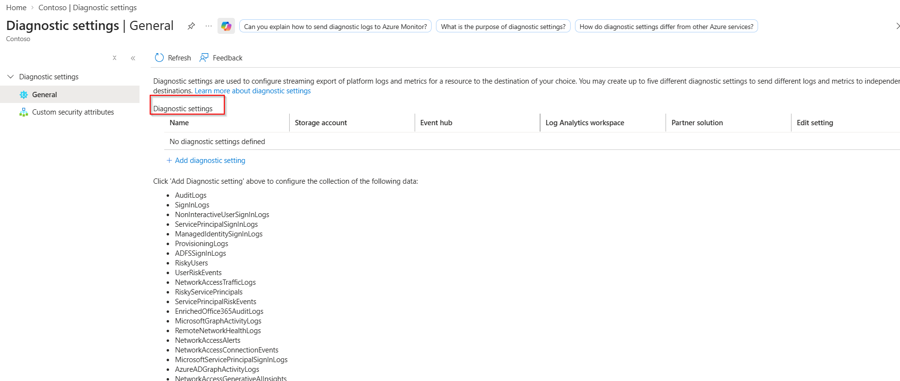Ask how diagnostic settings differ from other services

pyautogui.click(x=667, y=27)
